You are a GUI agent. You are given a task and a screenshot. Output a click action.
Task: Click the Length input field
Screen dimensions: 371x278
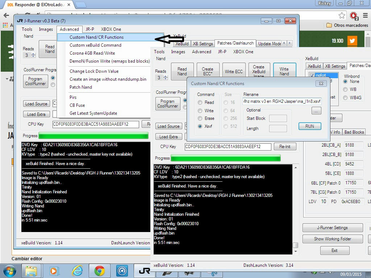(x=278, y=129)
